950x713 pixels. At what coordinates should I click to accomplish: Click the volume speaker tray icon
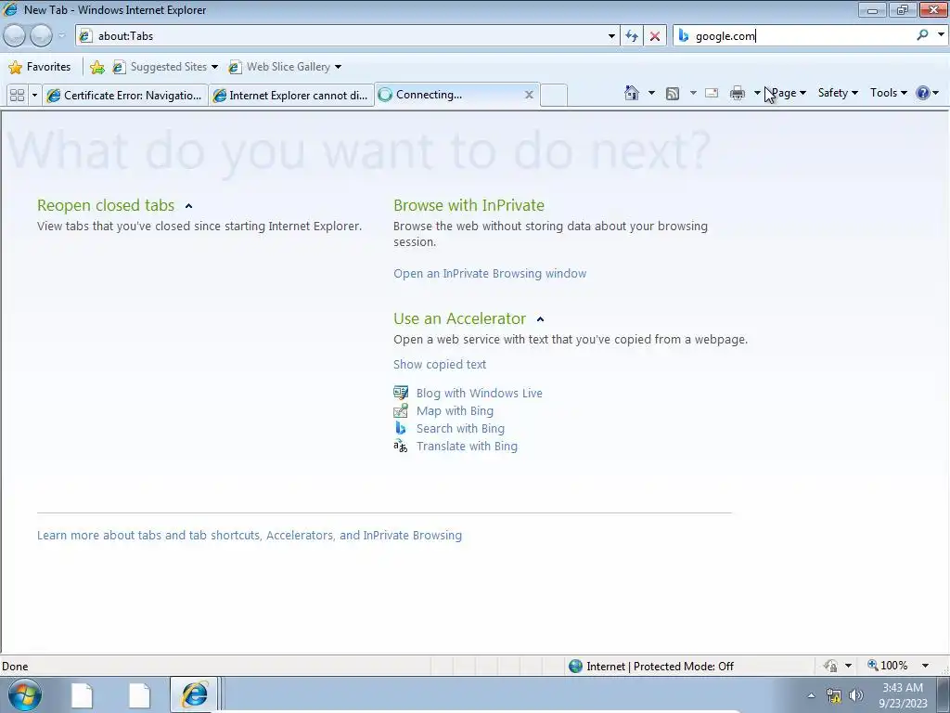(x=856, y=695)
